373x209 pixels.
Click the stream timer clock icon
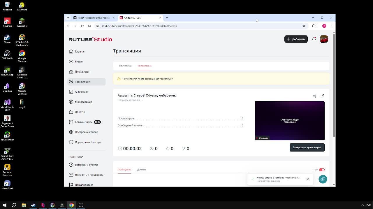120,148
